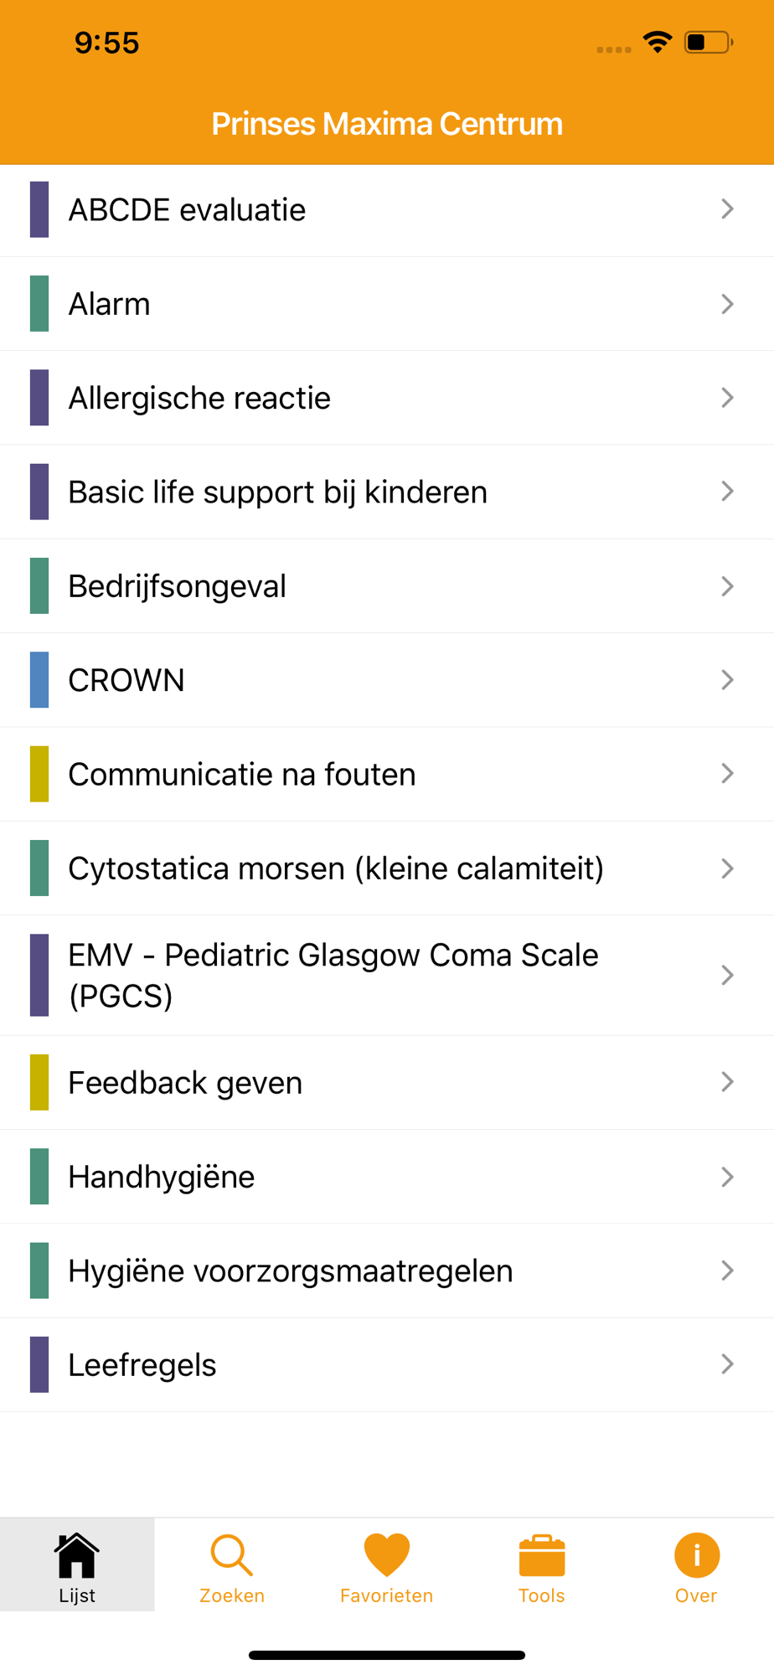
Task: Select the Favorieten heart icon
Action: coord(387,1555)
